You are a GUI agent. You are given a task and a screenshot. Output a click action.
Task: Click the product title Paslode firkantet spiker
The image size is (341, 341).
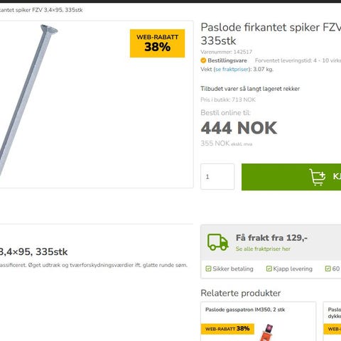(x=271, y=34)
